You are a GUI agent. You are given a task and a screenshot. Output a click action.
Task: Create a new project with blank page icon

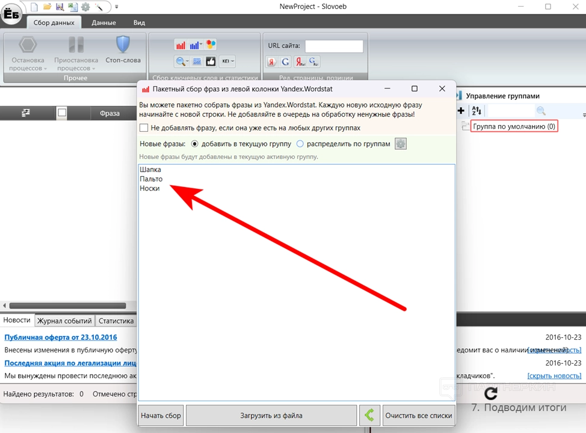tap(34, 7)
